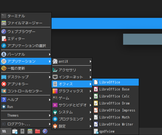Click the package installer icon in taskbar

pos(15,131)
